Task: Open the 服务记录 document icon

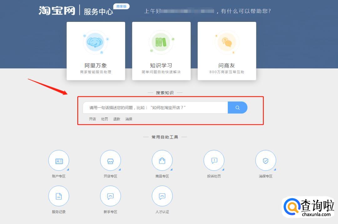Action: 59,196
